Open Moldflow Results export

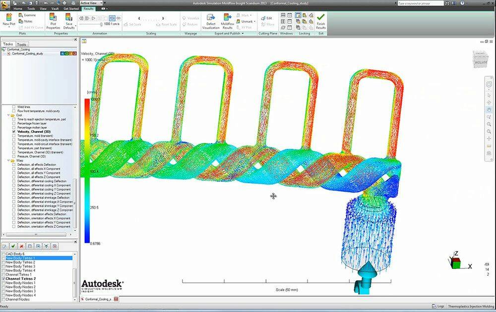(228, 21)
